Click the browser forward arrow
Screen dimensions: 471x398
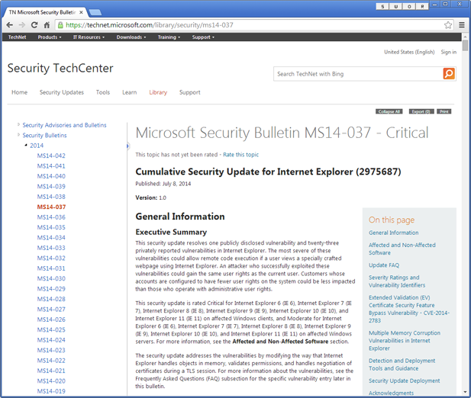pos(22,25)
